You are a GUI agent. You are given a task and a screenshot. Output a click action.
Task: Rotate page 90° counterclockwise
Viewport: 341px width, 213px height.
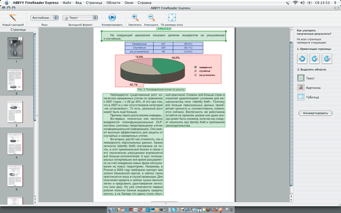[x=302, y=59]
